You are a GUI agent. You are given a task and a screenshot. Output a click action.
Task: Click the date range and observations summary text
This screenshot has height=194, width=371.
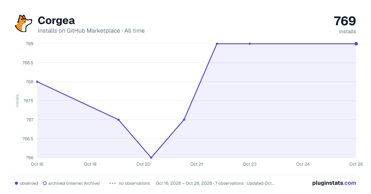click(x=215, y=183)
